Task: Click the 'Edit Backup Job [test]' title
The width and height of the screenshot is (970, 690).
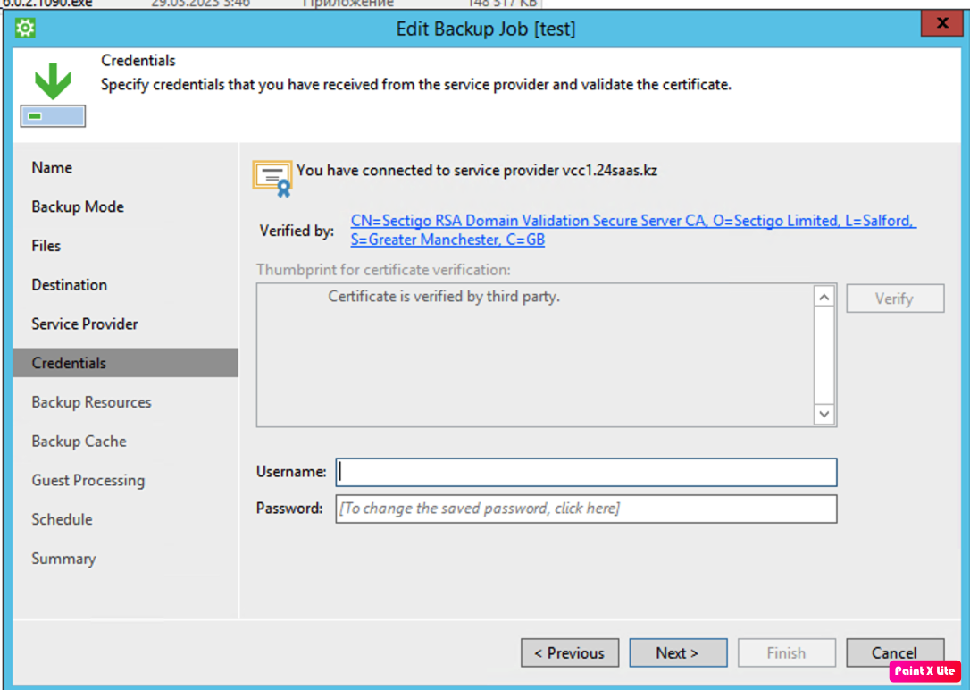Action: 486,29
